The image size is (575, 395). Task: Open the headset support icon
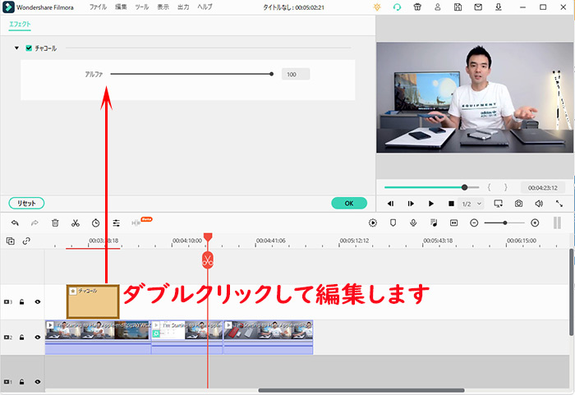click(397, 7)
